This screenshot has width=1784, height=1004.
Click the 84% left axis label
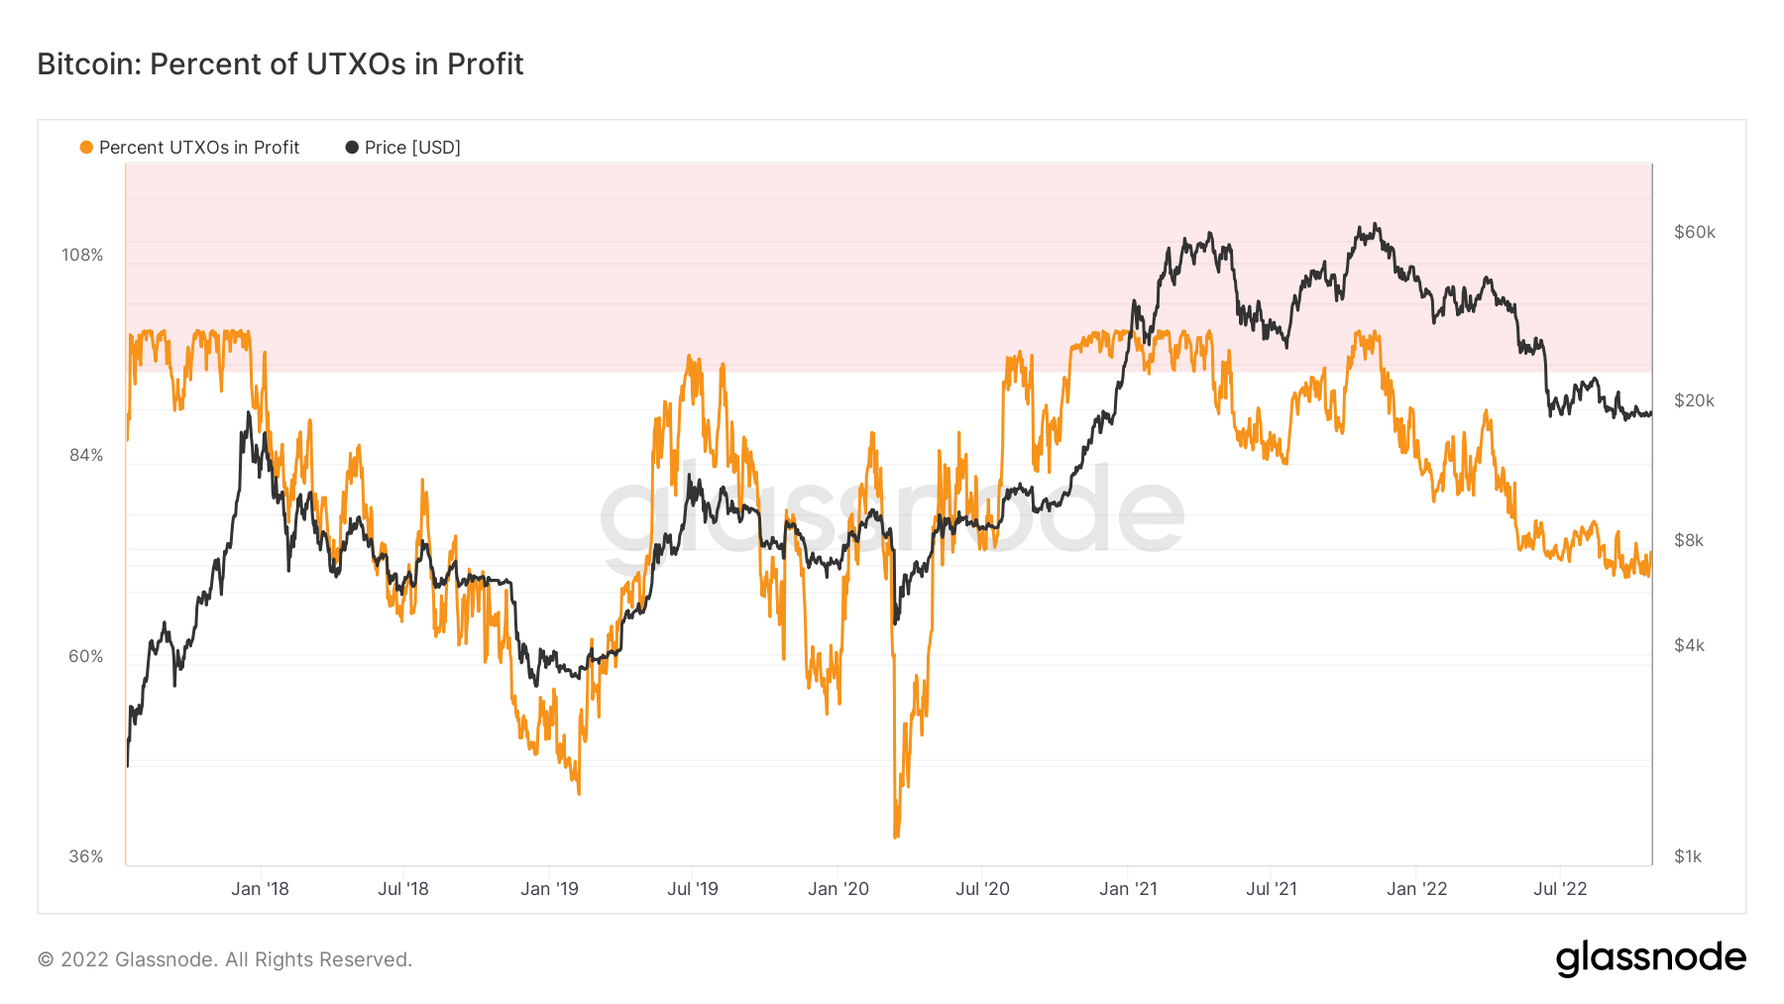86,455
